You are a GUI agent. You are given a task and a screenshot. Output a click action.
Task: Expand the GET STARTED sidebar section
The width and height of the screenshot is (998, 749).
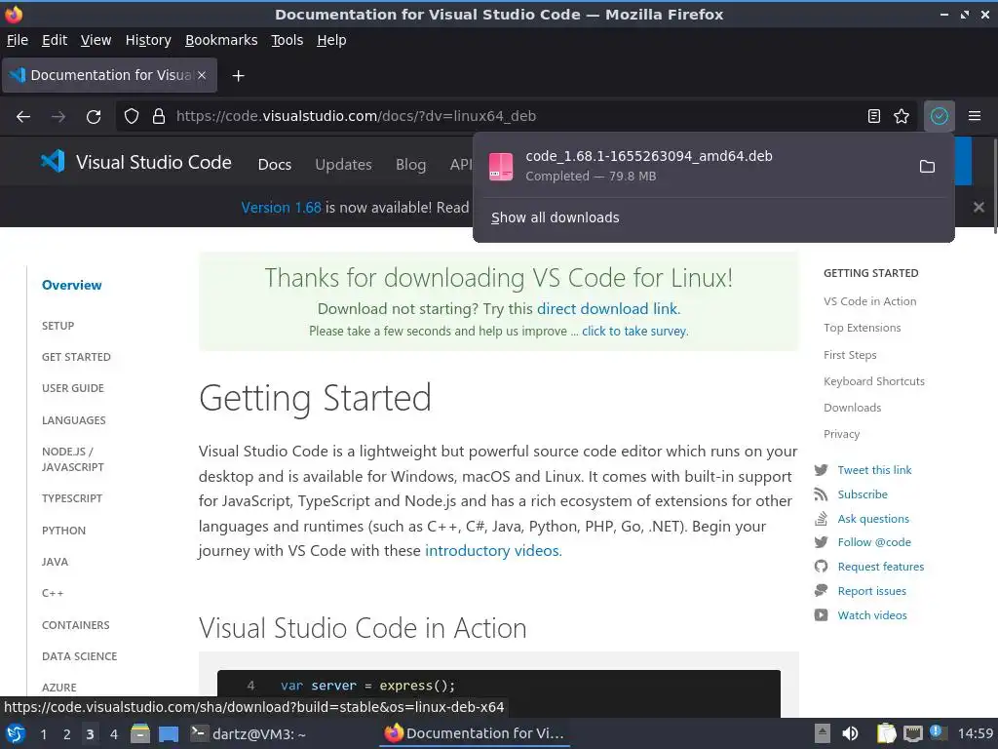click(76, 357)
